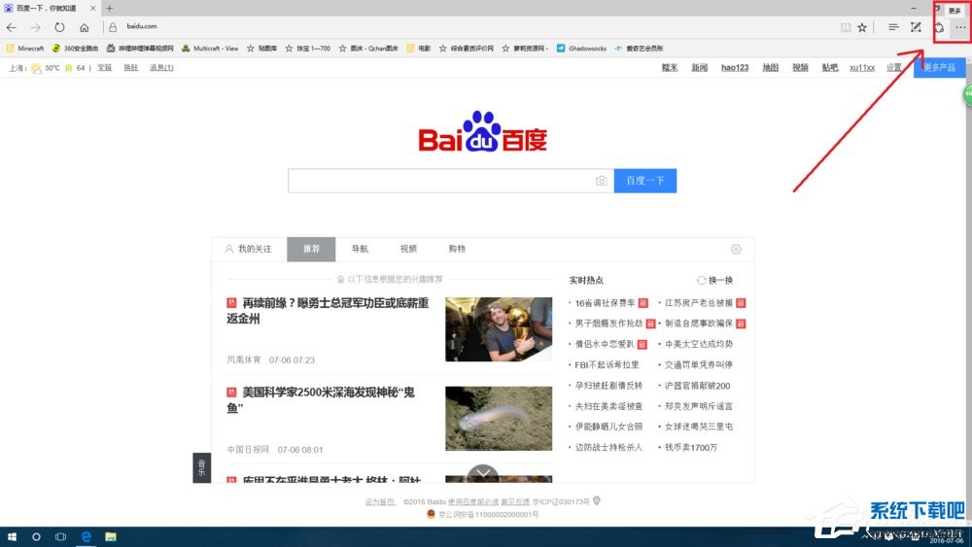Click the padlock icon beside baidu.com
Screen dimensions: 972x547
coord(113,27)
